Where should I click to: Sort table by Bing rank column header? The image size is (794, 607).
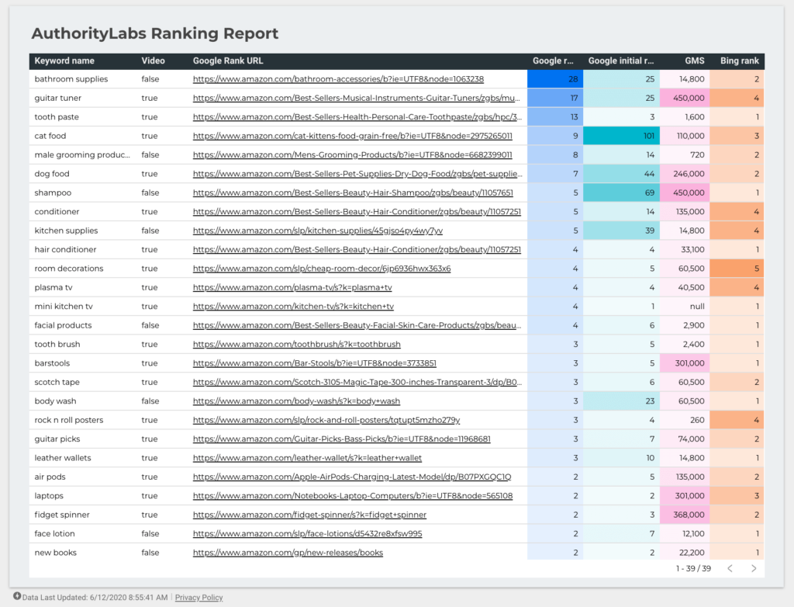point(739,61)
